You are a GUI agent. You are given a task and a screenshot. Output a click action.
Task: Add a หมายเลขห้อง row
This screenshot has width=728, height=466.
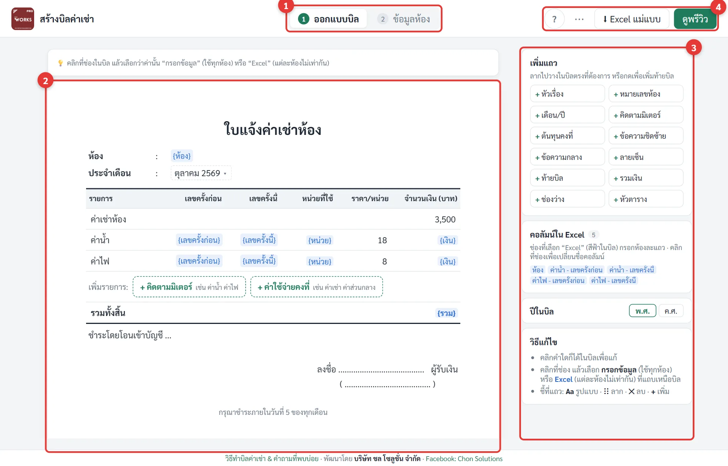(x=646, y=94)
